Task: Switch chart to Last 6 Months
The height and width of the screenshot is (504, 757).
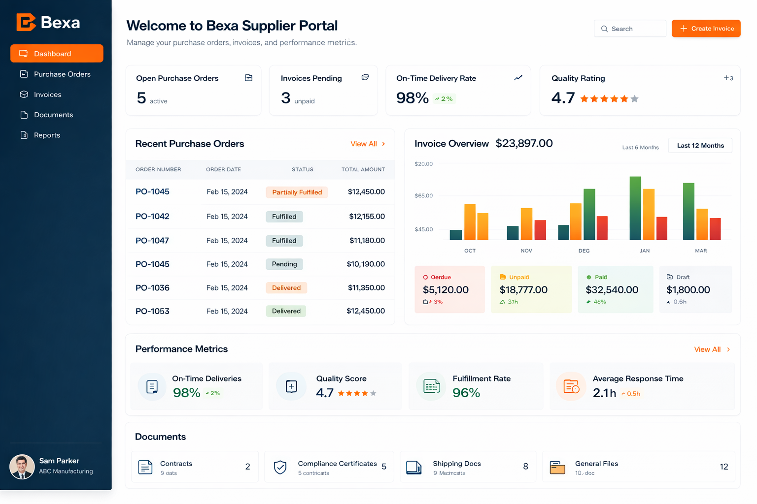Action: 640,147
